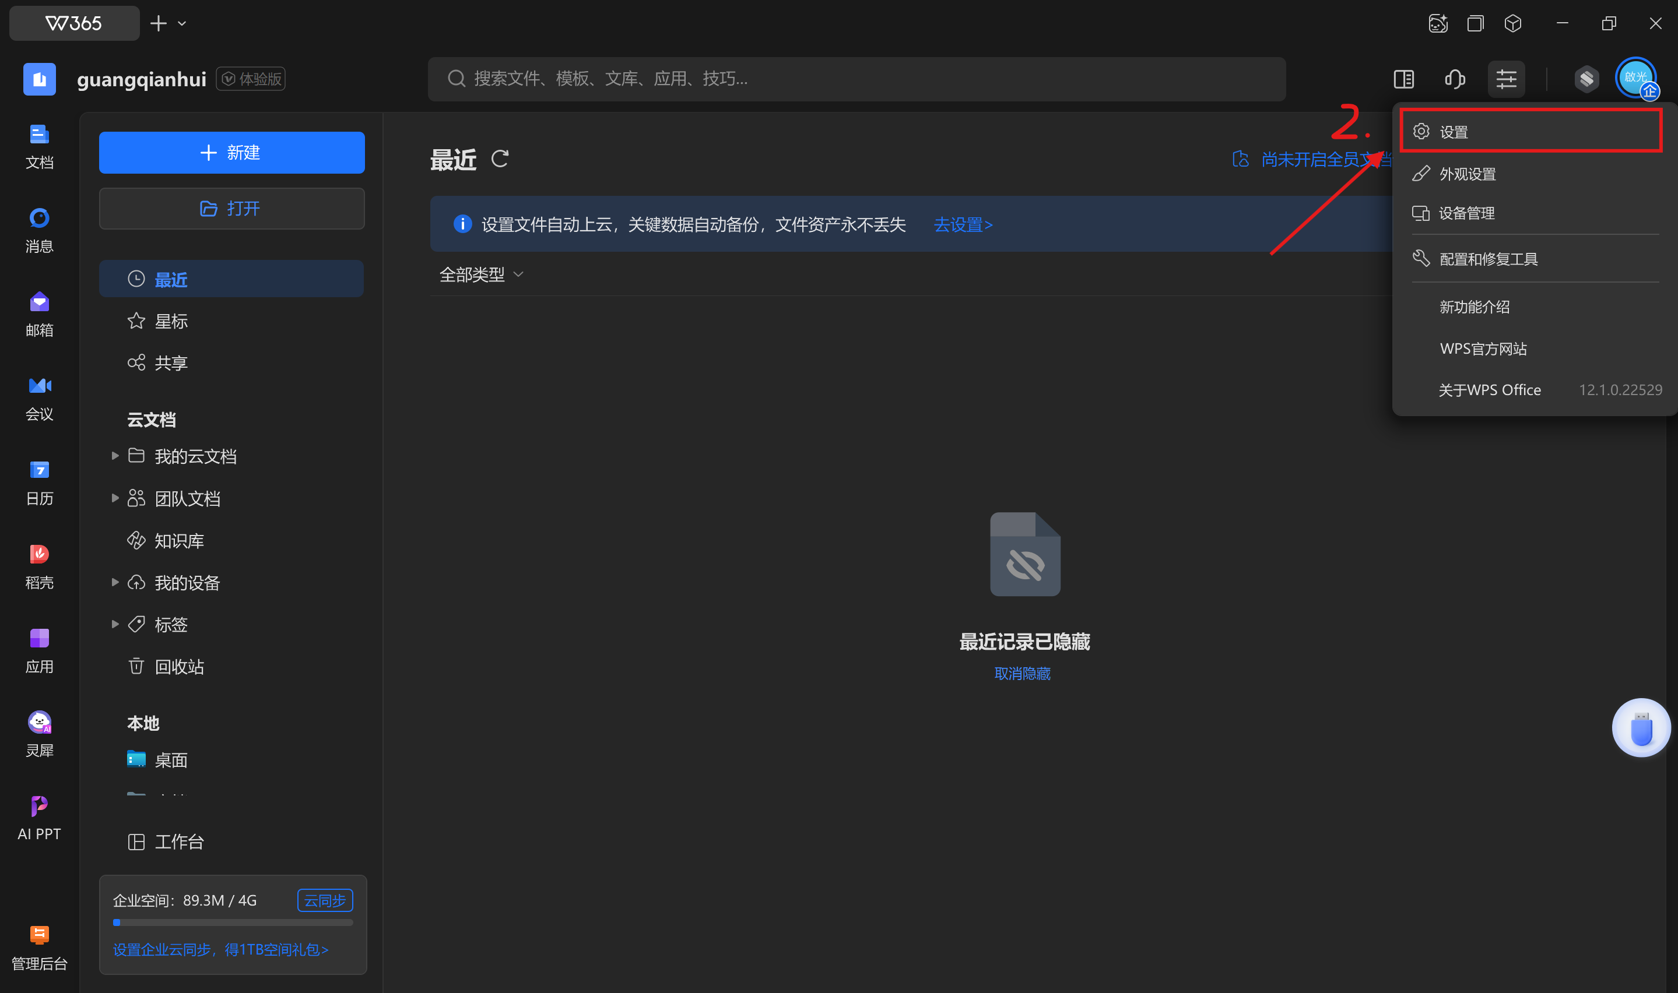This screenshot has width=1678, height=993.
Task: Click the 新建 button
Action: coord(231,153)
